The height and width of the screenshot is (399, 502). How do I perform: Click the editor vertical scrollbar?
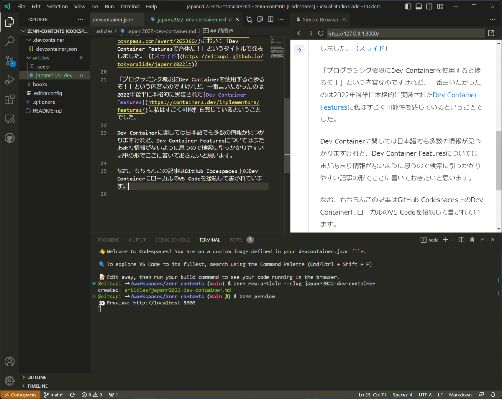pos(287,136)
